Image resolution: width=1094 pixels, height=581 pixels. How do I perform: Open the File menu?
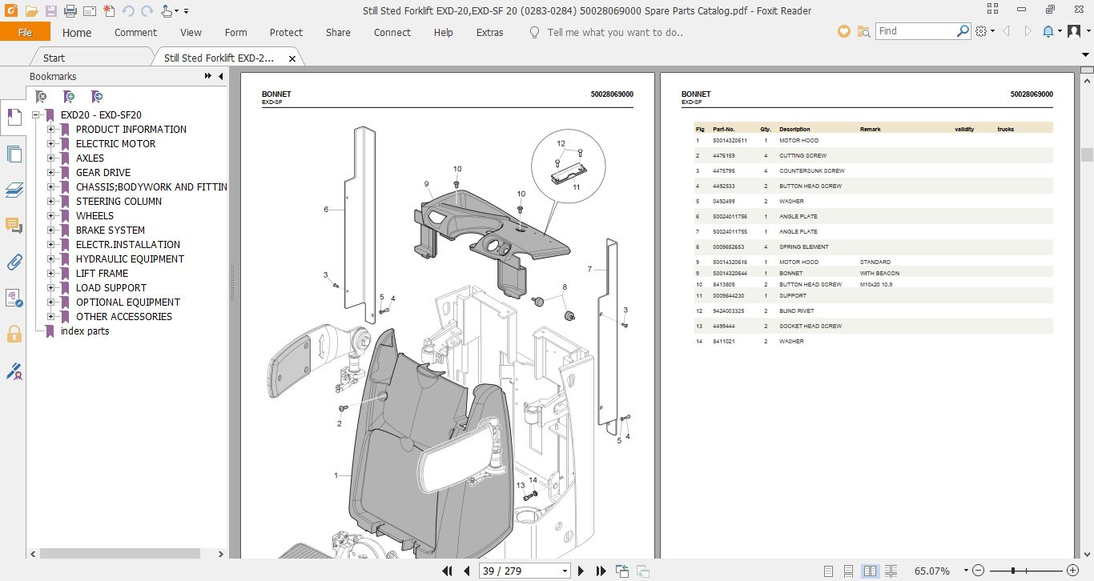coord(25,32)
